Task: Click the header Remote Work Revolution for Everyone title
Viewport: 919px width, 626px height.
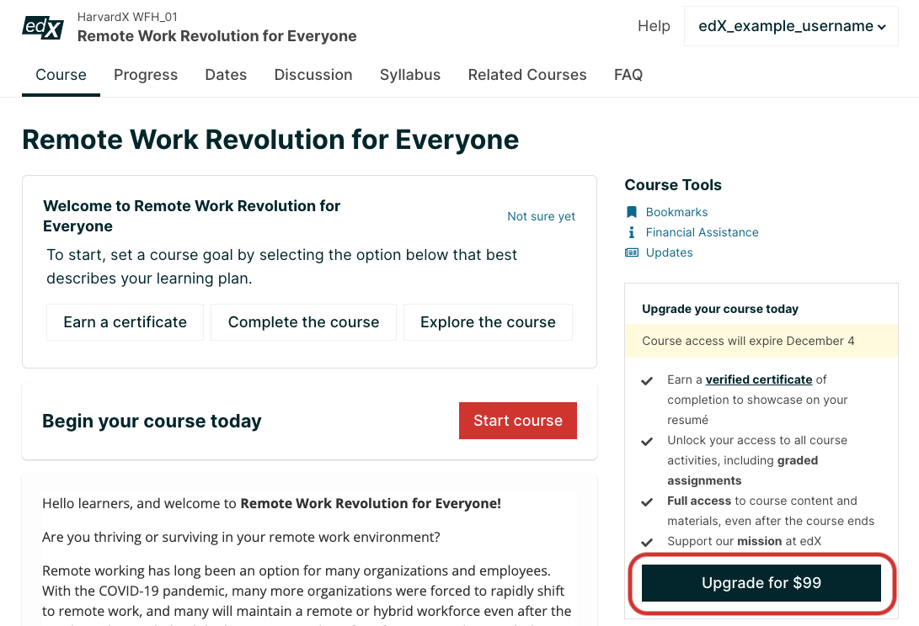Action: [216, 36]
